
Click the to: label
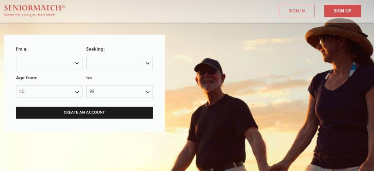click(x=89, y=77)
